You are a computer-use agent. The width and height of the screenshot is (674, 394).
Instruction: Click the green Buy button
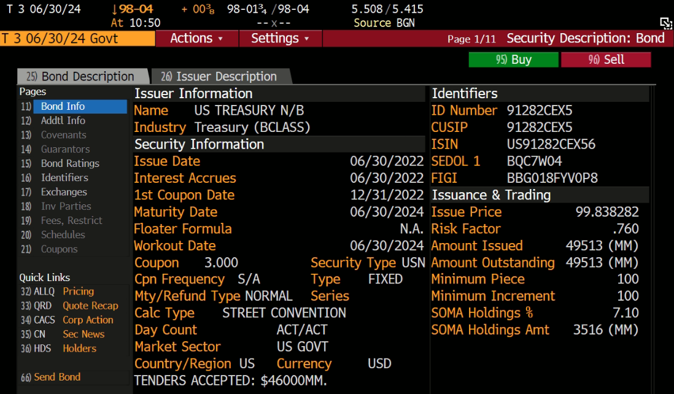tap(514, 60)
